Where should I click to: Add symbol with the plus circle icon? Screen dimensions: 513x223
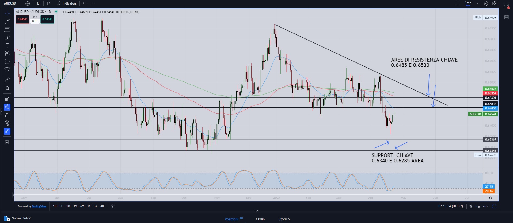coord(28,3)
